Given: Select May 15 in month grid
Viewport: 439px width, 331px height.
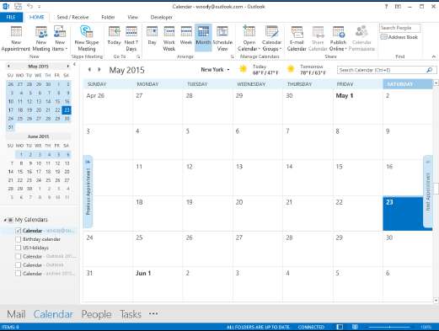Looking at the screenshot, I should tap(357, 178).
